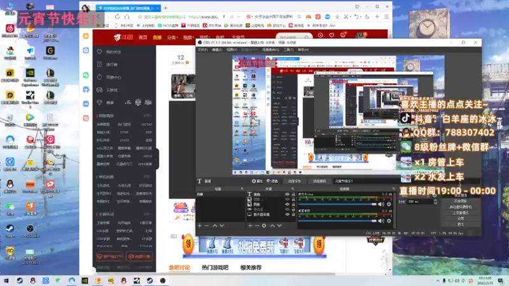Expand Douyu 分类 category dropdown
Image resolution: width=509 pixels, height=286 pixels.
click(x=172, y=37)
